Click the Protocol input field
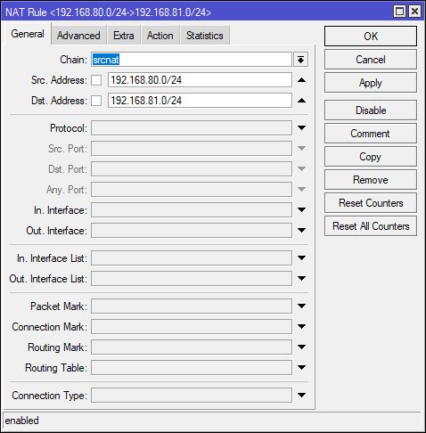Image resolution: width=426 pixels, height=433 pixels. click(x=192, y=128)
